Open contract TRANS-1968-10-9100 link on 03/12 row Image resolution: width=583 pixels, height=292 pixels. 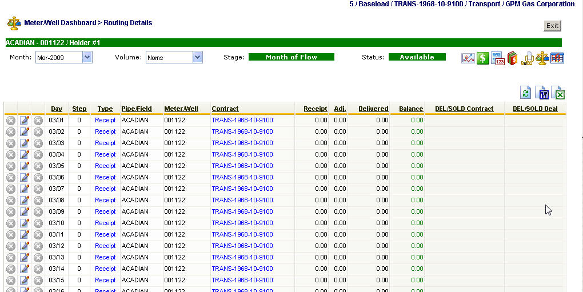click(x=242, y=246)
